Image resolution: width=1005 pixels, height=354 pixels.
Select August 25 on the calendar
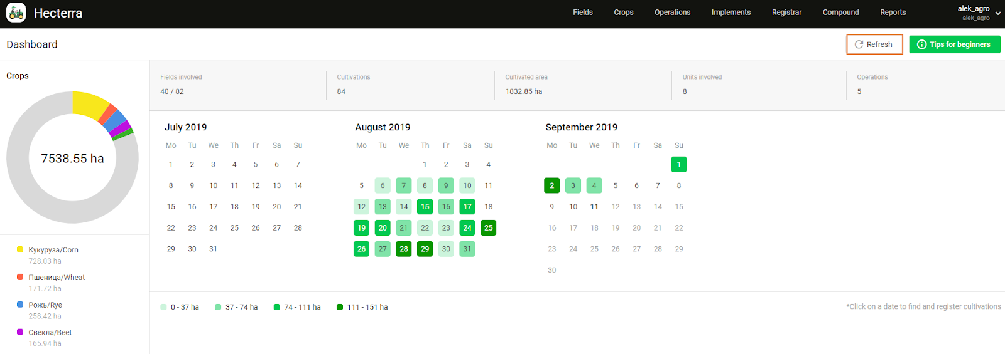[x=488, y=228]
